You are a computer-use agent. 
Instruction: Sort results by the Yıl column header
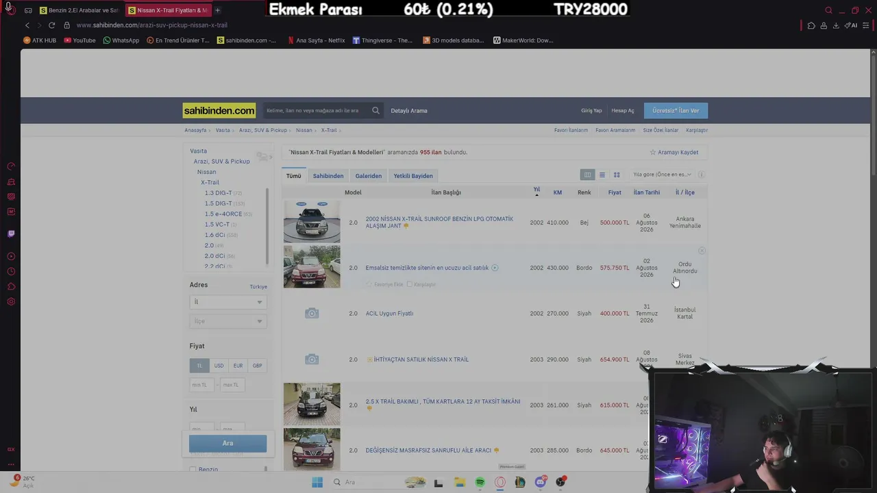536,191
